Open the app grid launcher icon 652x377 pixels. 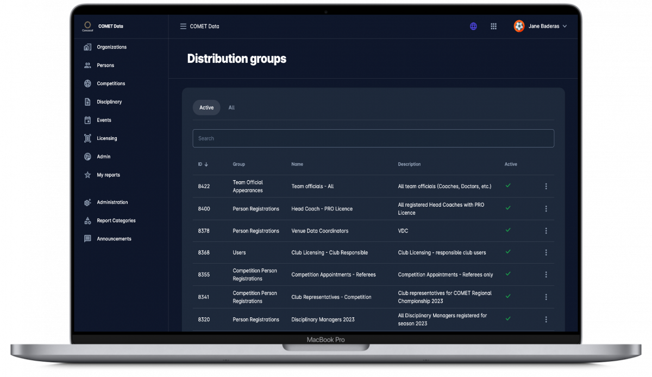pos(494,26)
